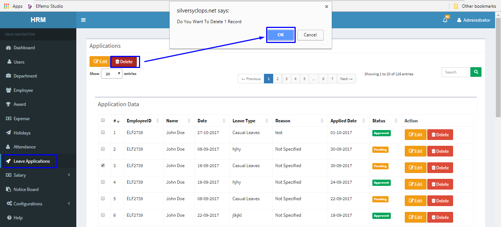The image size is (501, 227).
Task: Sort the table by Reason column
Action: [x=300, y=121]
